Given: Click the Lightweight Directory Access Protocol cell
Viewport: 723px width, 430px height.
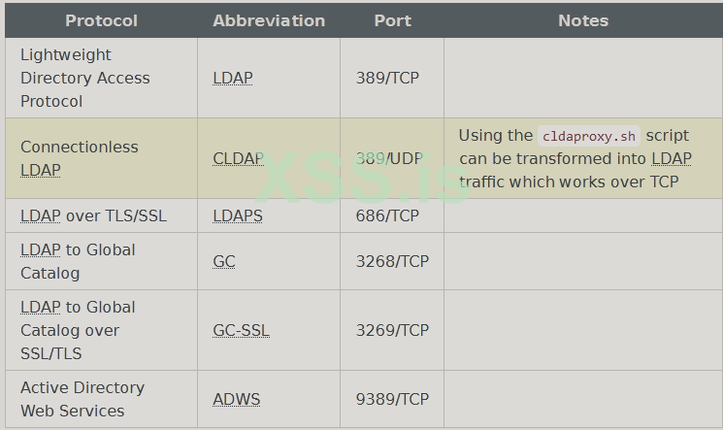Looking at the screenshot, I should [85, 78].
